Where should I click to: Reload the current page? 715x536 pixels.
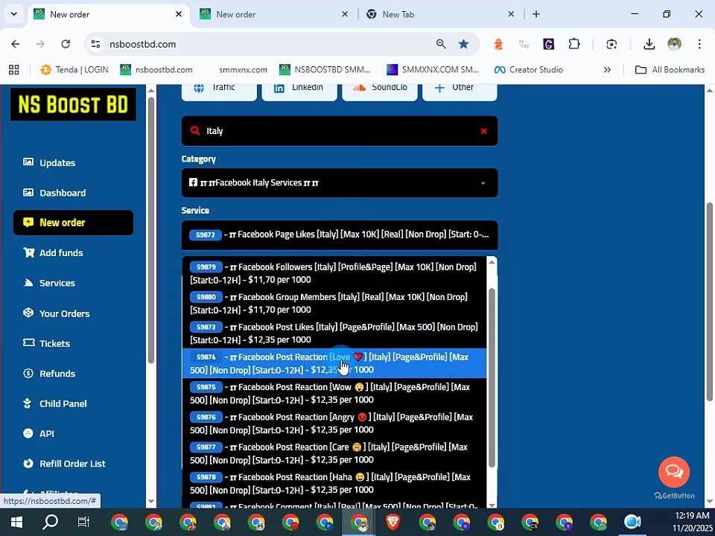click(x=66, y=44)
